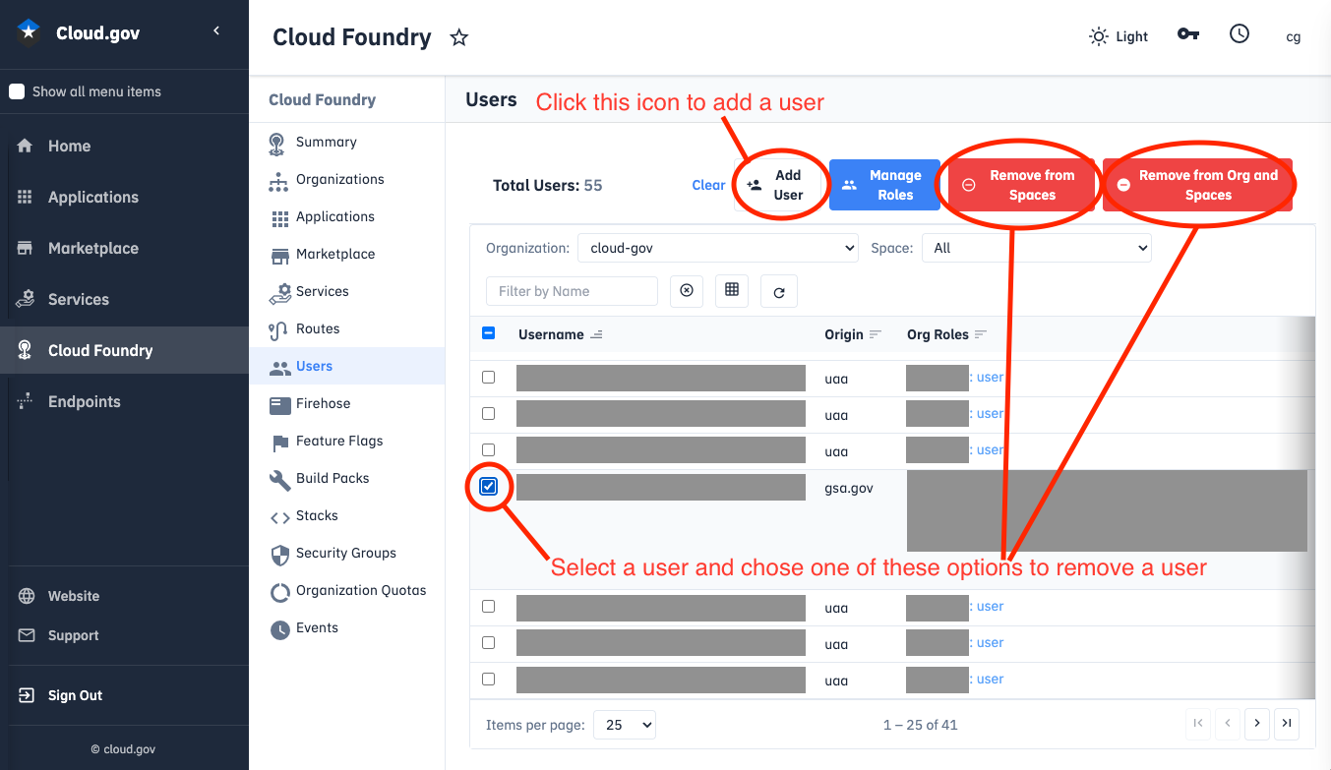This screenshot has height=770, width=1331.
Task: Open the Space All dropdown
Action: (1036, 248)
